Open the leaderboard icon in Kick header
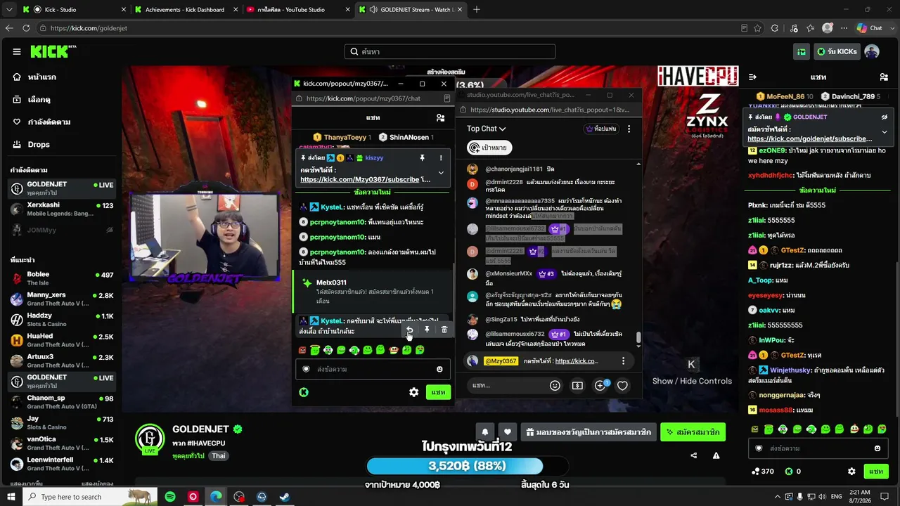Image resolution: width=900 pixels, height=506 pixels. point(802,51)
